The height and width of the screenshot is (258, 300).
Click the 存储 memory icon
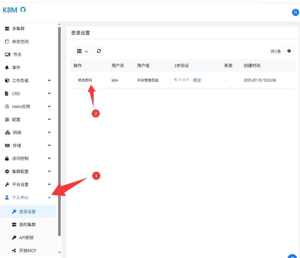7,146
